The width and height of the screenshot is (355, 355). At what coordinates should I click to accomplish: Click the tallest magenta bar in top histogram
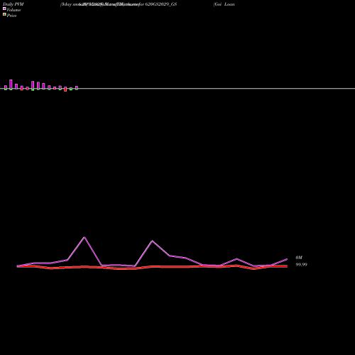click(x=11, y=84)
